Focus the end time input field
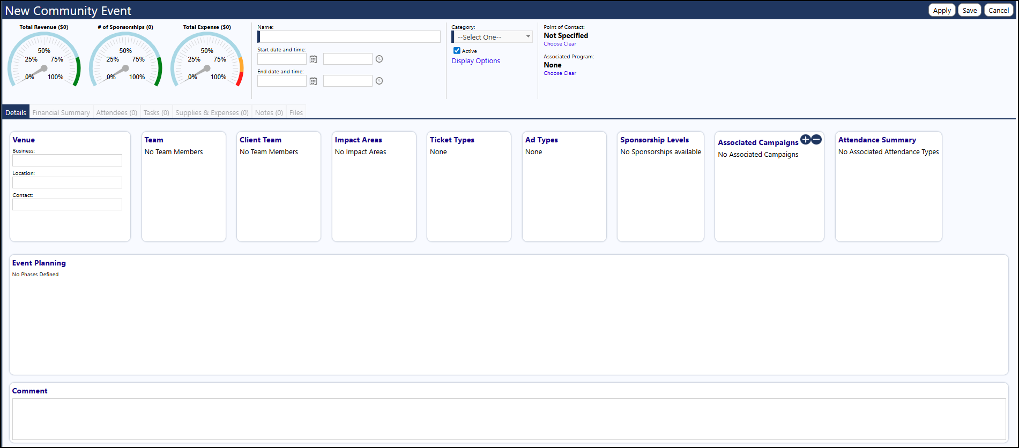1019x448 pixels. point(348,81)
